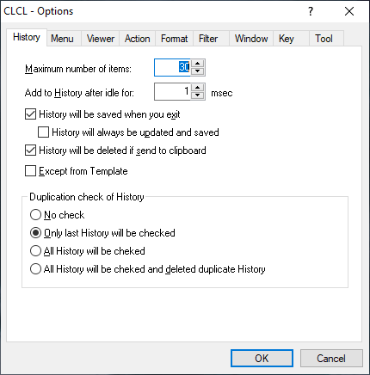Go to the Filter tab

(x=208, y=39)
